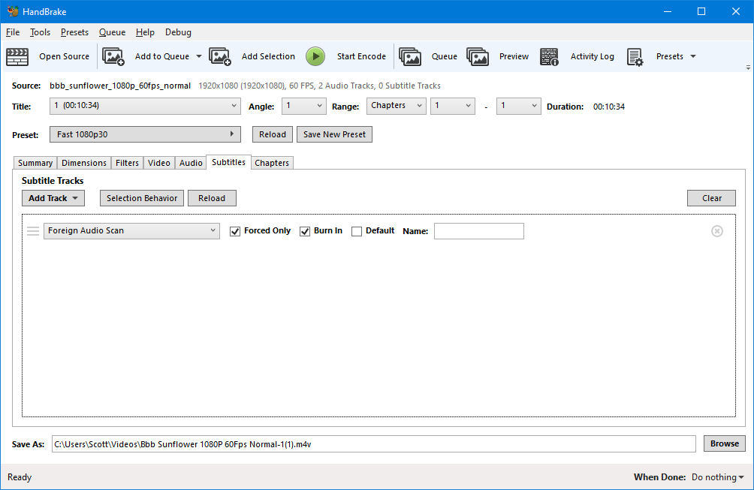
Task: Open the Preview window icon
Action: pyautogui.click(x=478, y=56)
